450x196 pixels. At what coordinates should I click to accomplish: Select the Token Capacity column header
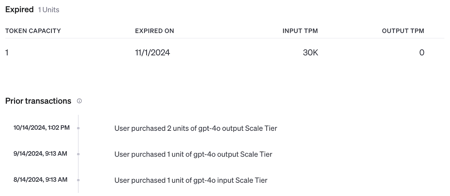click(33, 31)
